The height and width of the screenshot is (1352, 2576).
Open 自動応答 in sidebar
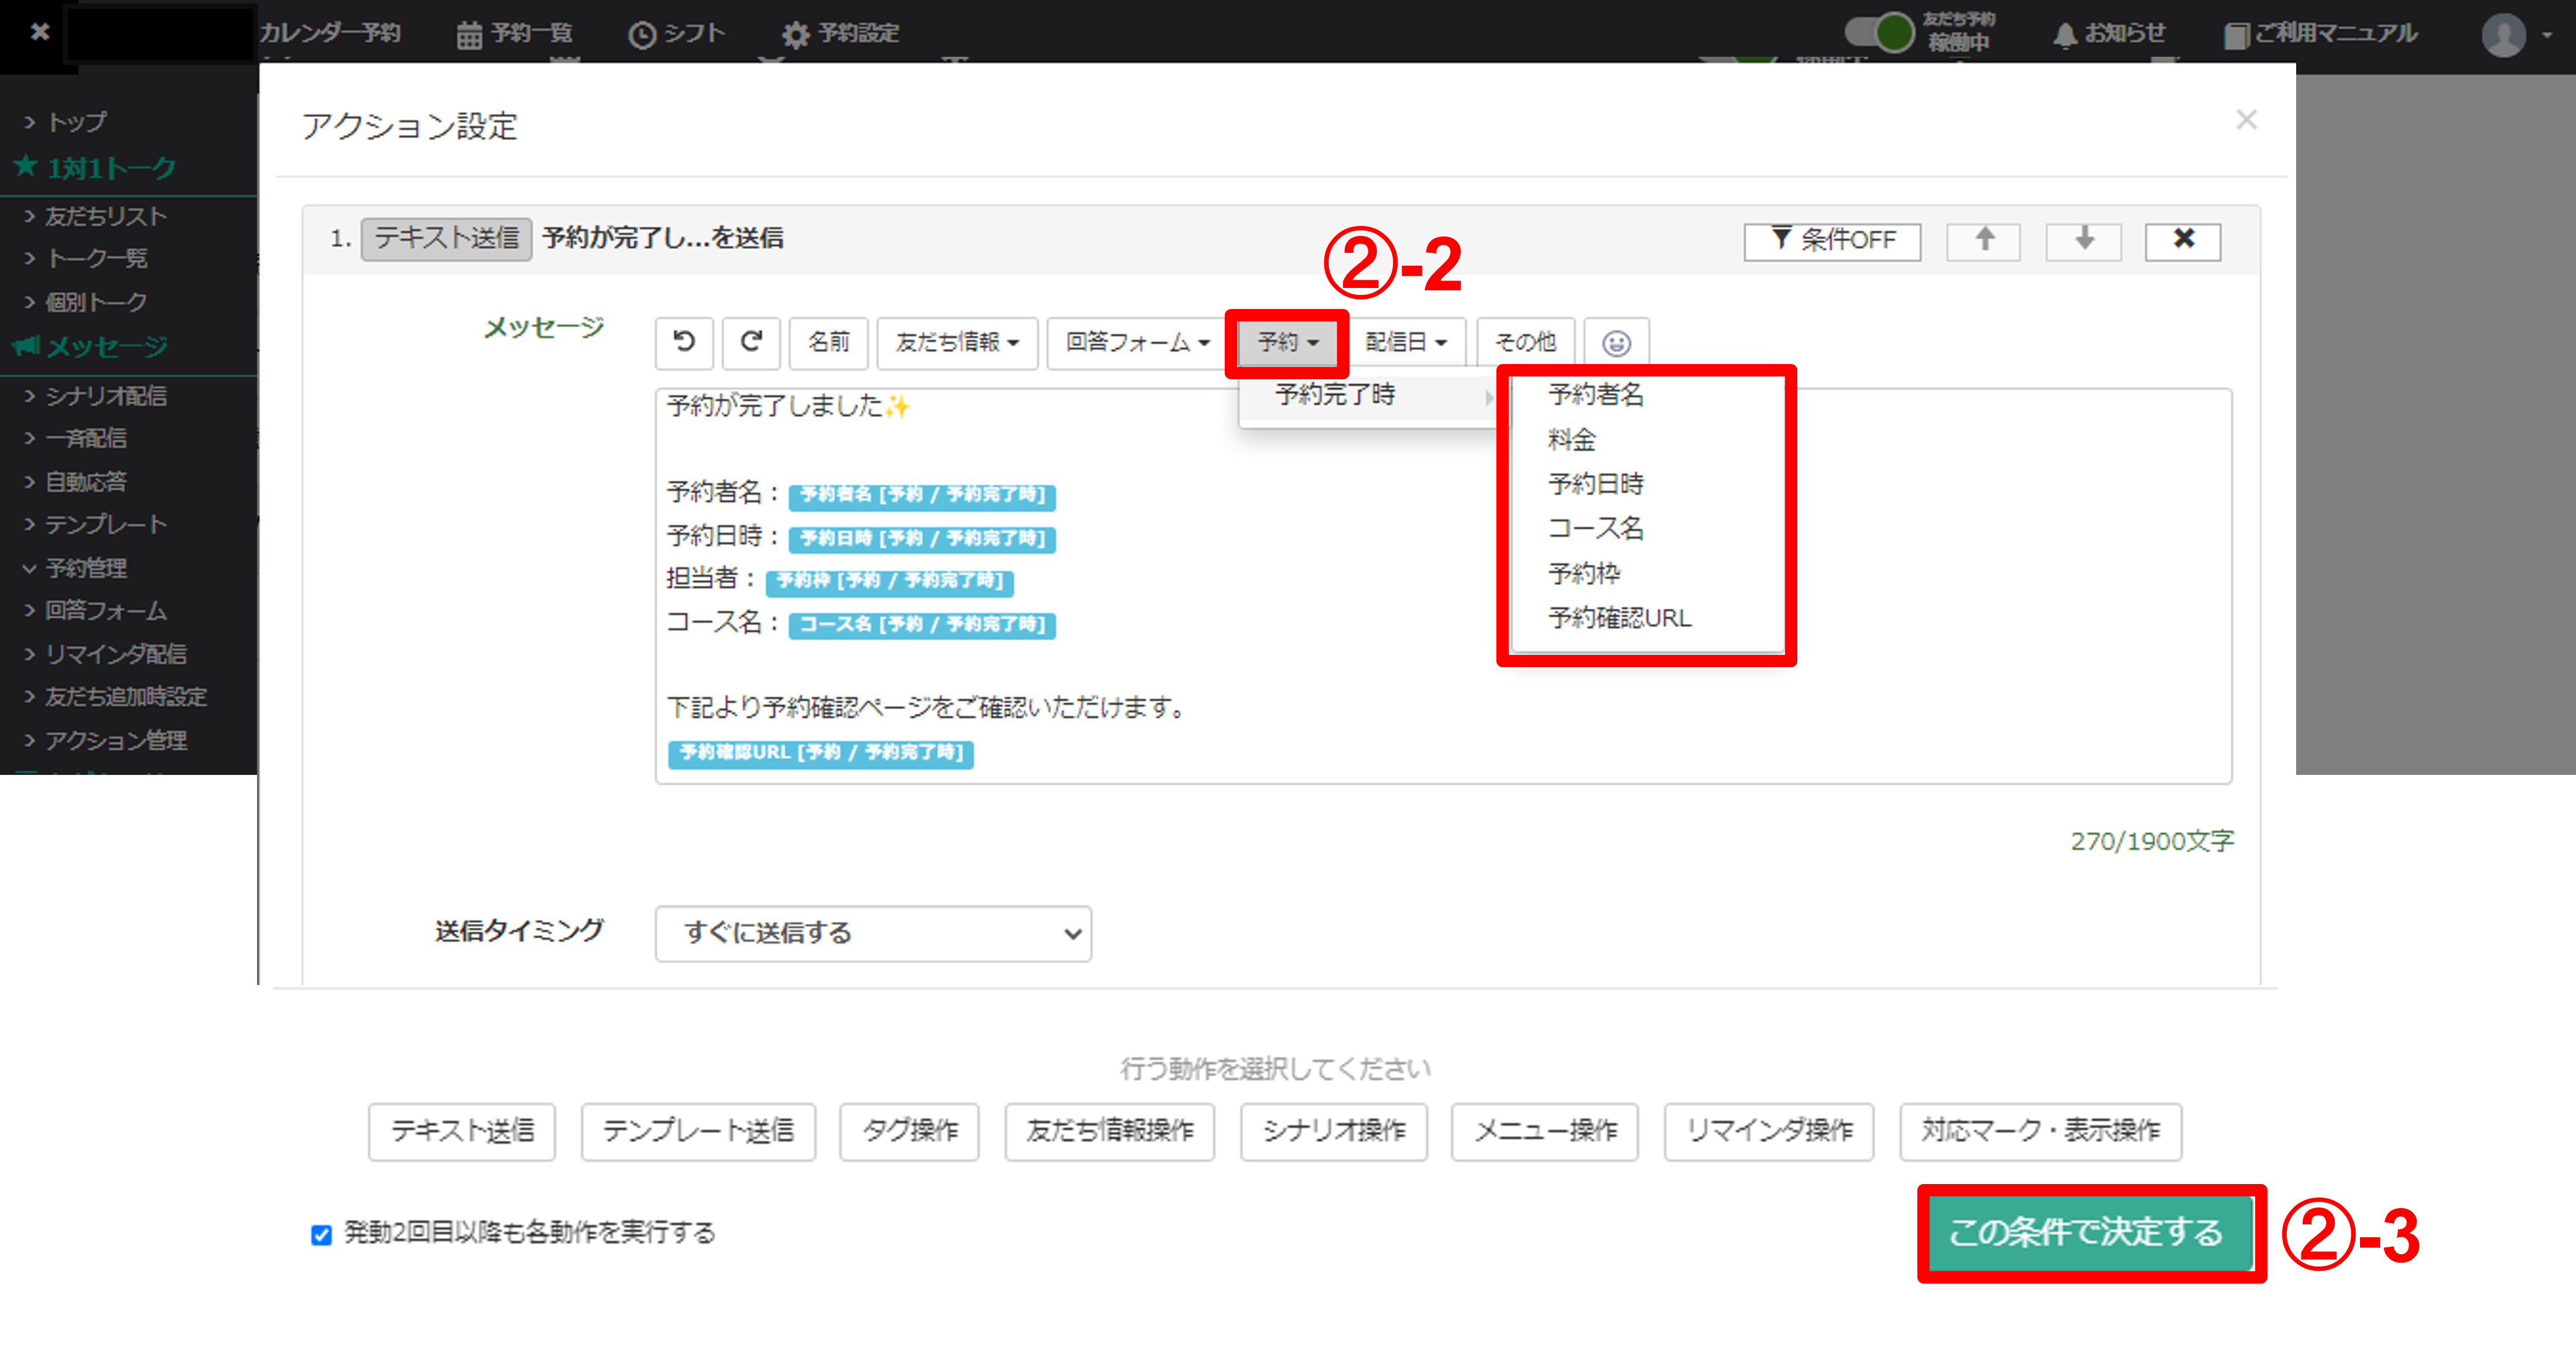(x=85, y=482)
